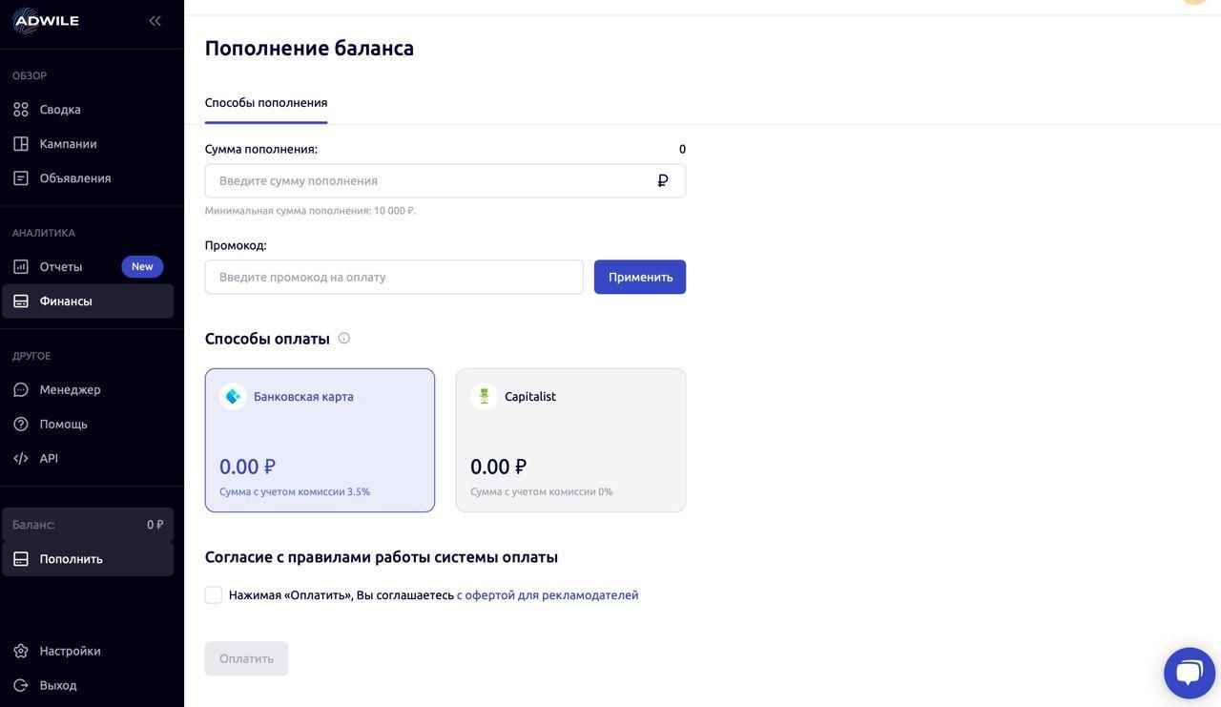1221x707 pixels.
Task: Open the Менеджер menu item
Action: click(x=88, y=390)
